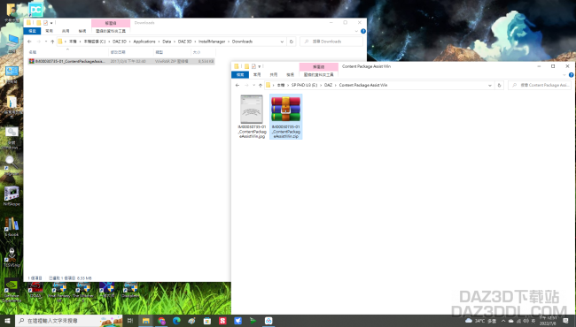Open 檔案 tab in Content Package Assist Win window
The image size is (576, 327).
pyautogui.click(x=240, y=75)
